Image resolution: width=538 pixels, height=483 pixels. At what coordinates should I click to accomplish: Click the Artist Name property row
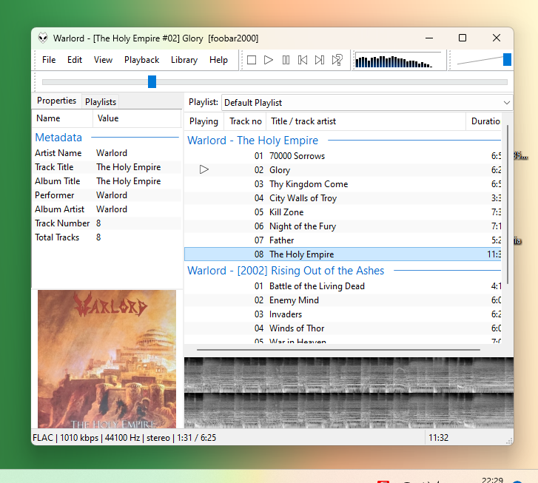107,153
